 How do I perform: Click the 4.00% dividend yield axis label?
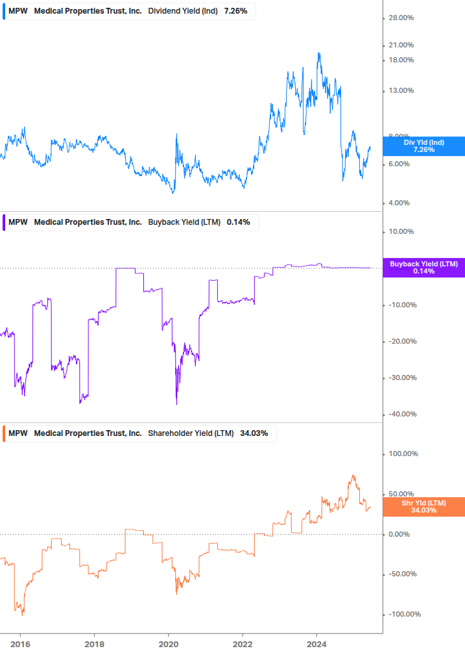click(399, 203)
